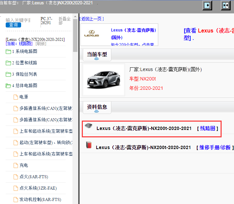This screenshot has height=204, width=234.
Task: Click the page icon next to 电源
Action: click(x=16, y=97)
